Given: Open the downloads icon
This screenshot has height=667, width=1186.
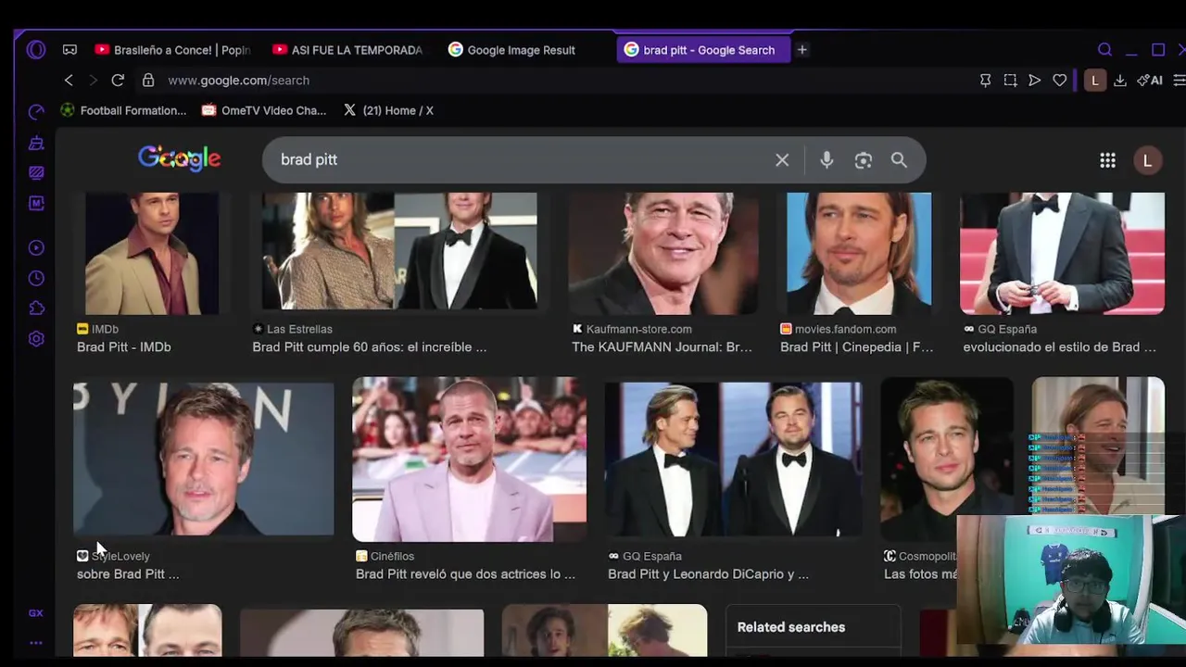Looking at the screenshot, I should coord(1120,81).
